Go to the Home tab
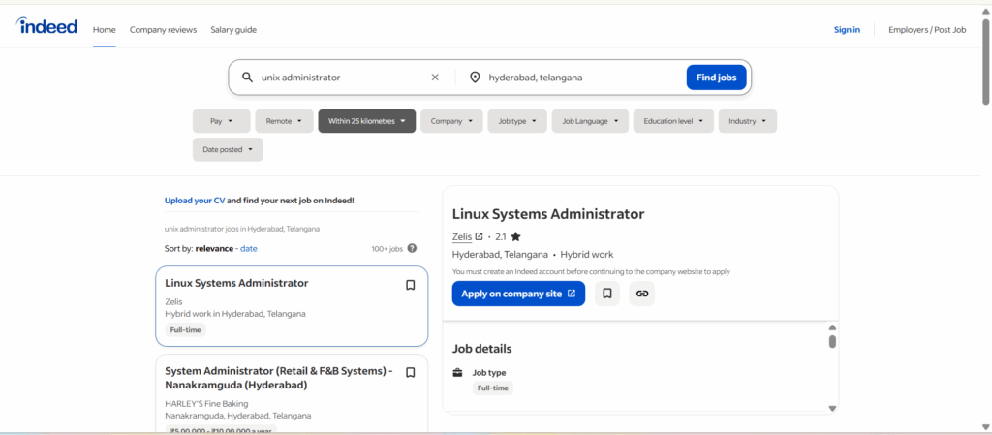Image resolution: width=992 pixels, height=435 pixels. (105, 30)
